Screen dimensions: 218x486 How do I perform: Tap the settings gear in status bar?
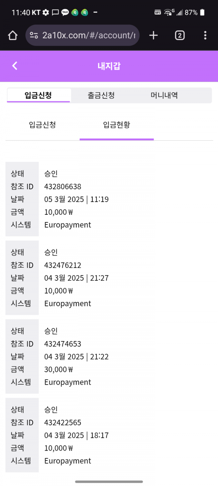click(x=45, y=12)
